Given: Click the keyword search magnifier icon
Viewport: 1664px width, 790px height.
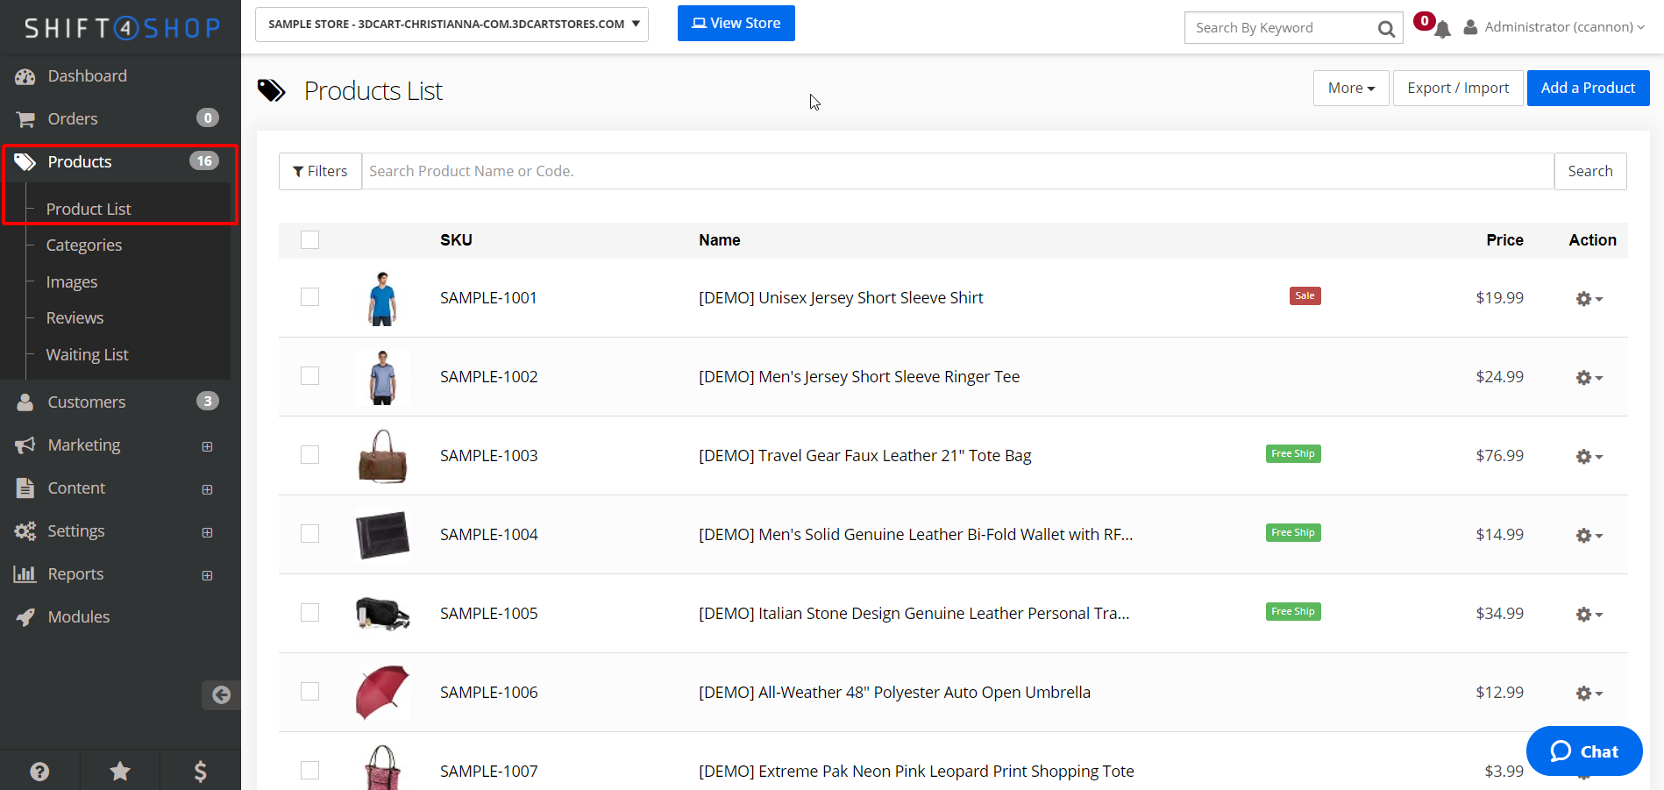Looking at the screenshot, I should [x=1386, y=28].
